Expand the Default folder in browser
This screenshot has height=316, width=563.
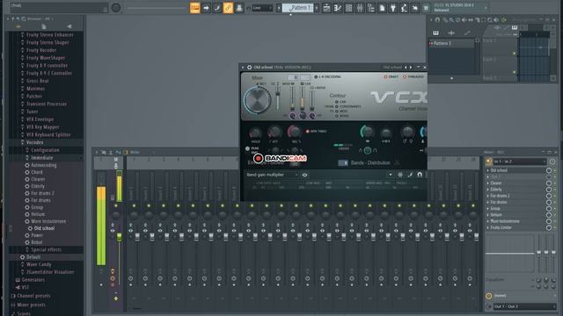pyautogui.click(x=33, y=257)
